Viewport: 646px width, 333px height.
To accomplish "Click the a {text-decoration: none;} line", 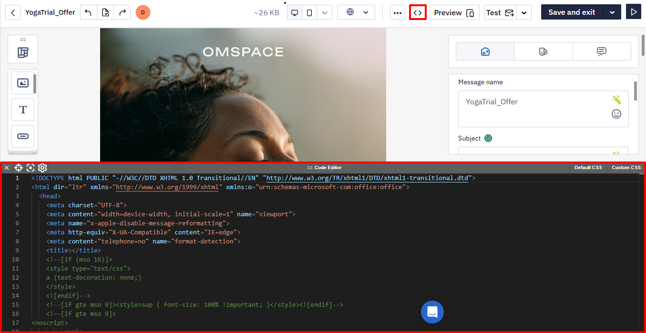I will point(94,277).
